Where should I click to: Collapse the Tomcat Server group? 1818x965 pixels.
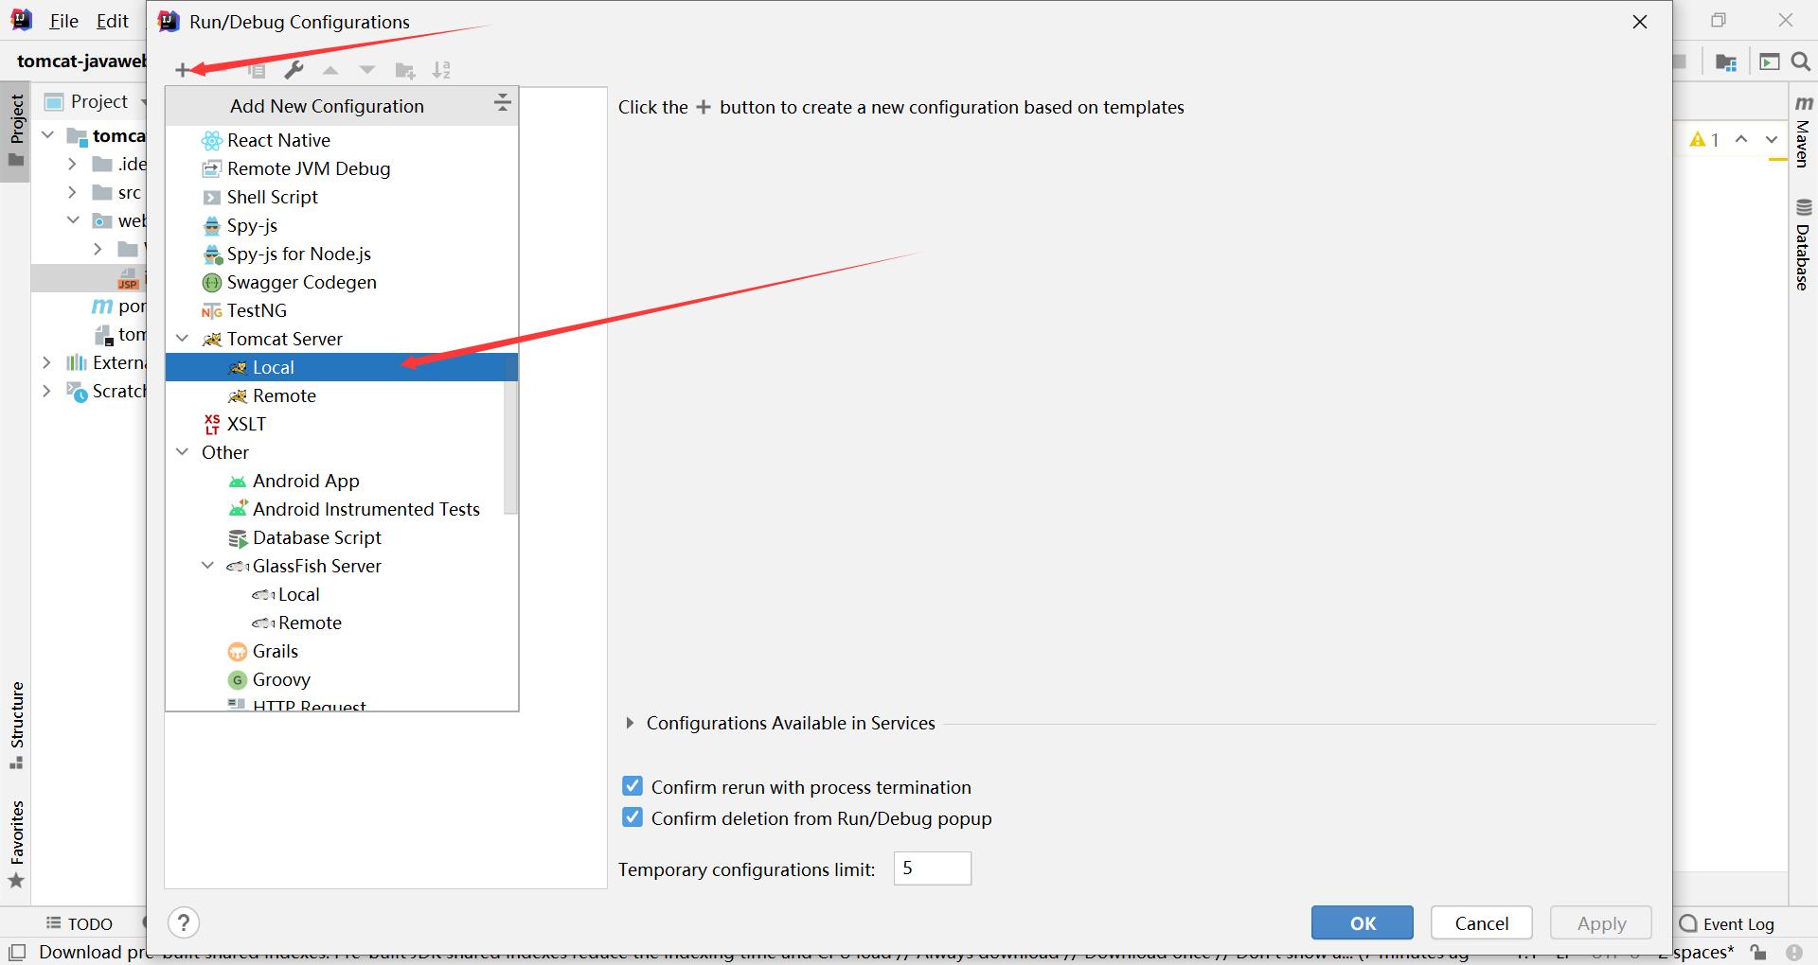click(x=183, y=339)
